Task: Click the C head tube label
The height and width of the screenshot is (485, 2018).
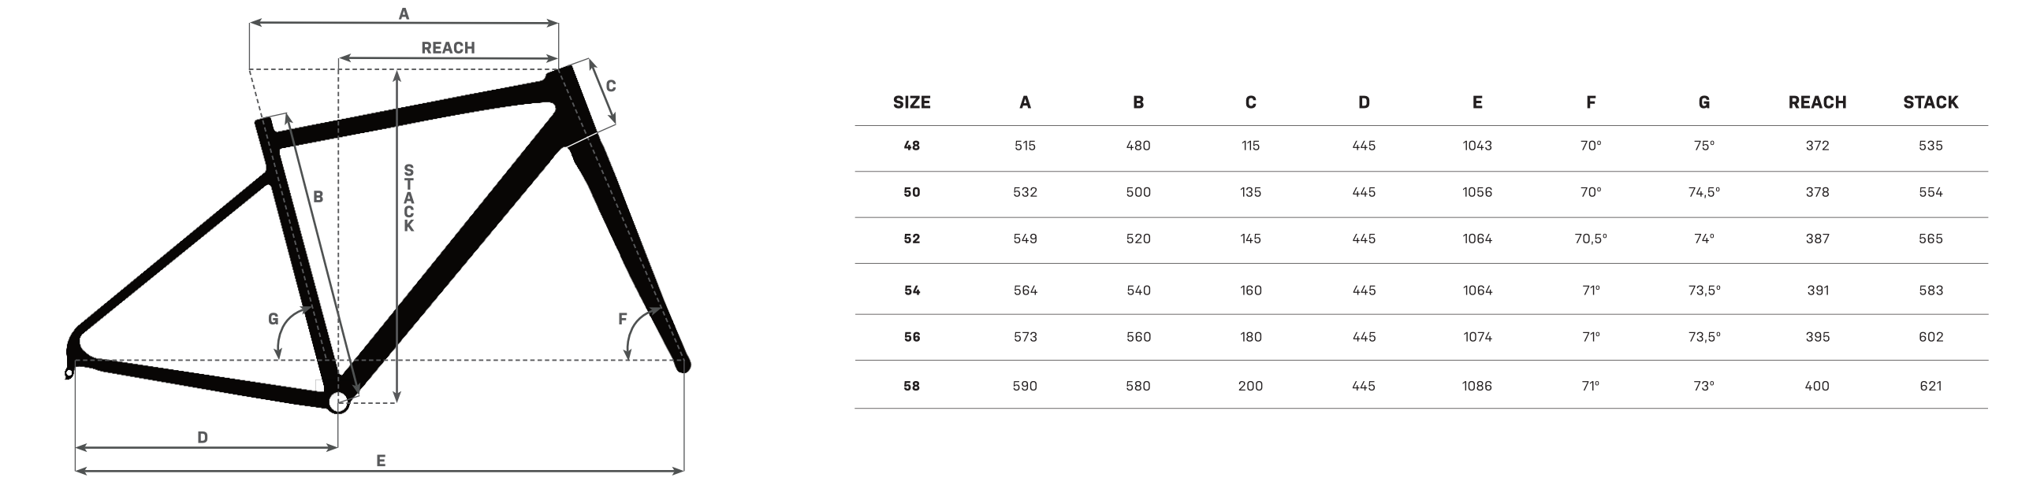Action: pos(610,86)
